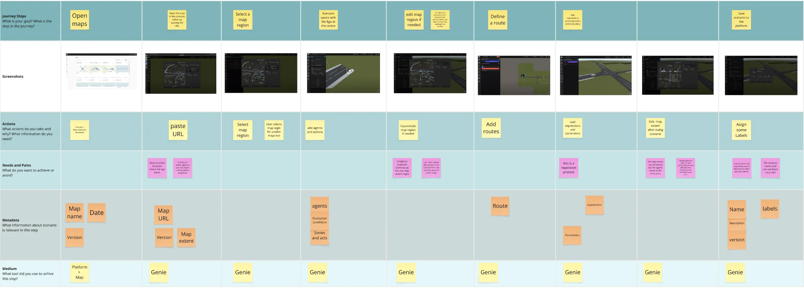Select the orange 'labels' note
Viewport: 804px width, 288px height.
click(x=770, y=209)
